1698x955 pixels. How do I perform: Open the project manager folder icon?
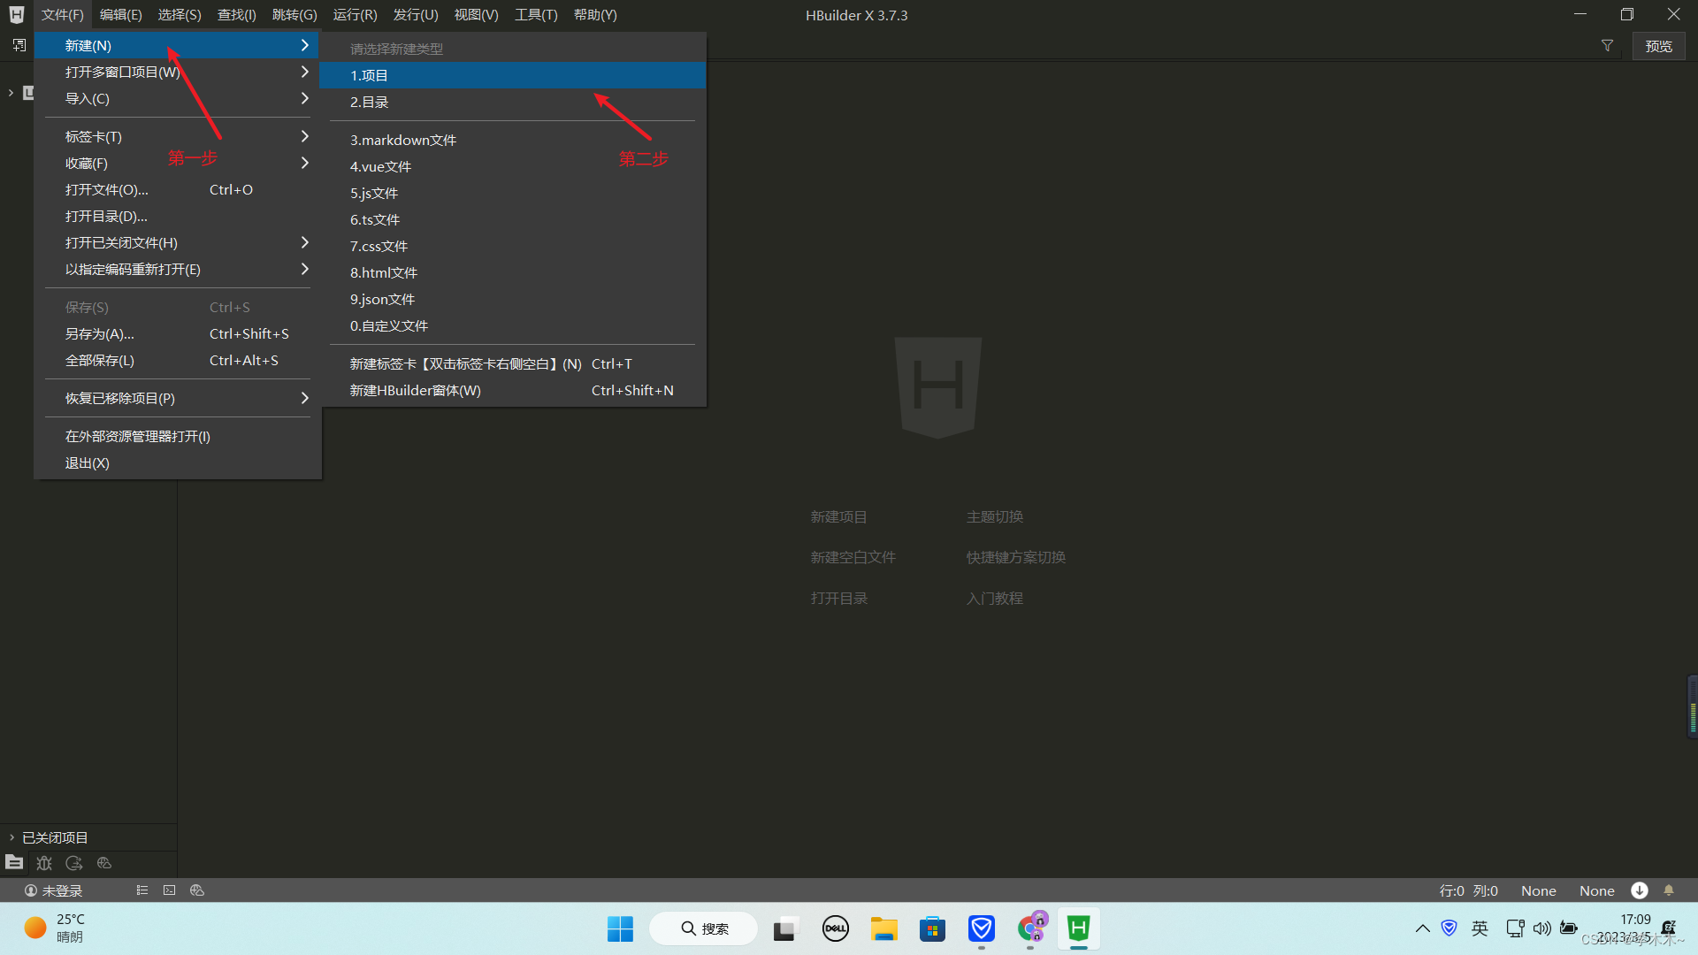tap(14, 862)
